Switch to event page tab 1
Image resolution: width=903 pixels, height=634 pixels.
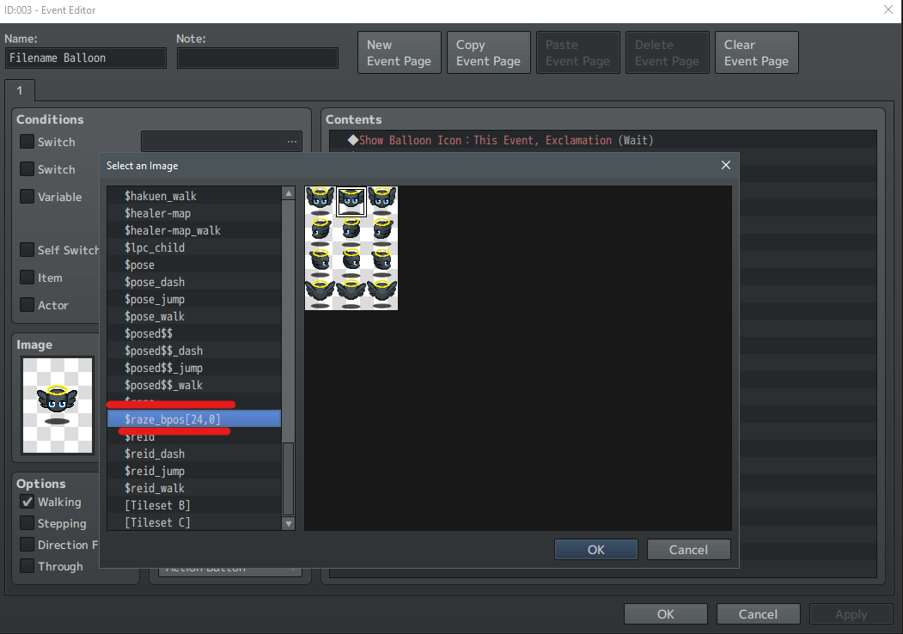20,91
